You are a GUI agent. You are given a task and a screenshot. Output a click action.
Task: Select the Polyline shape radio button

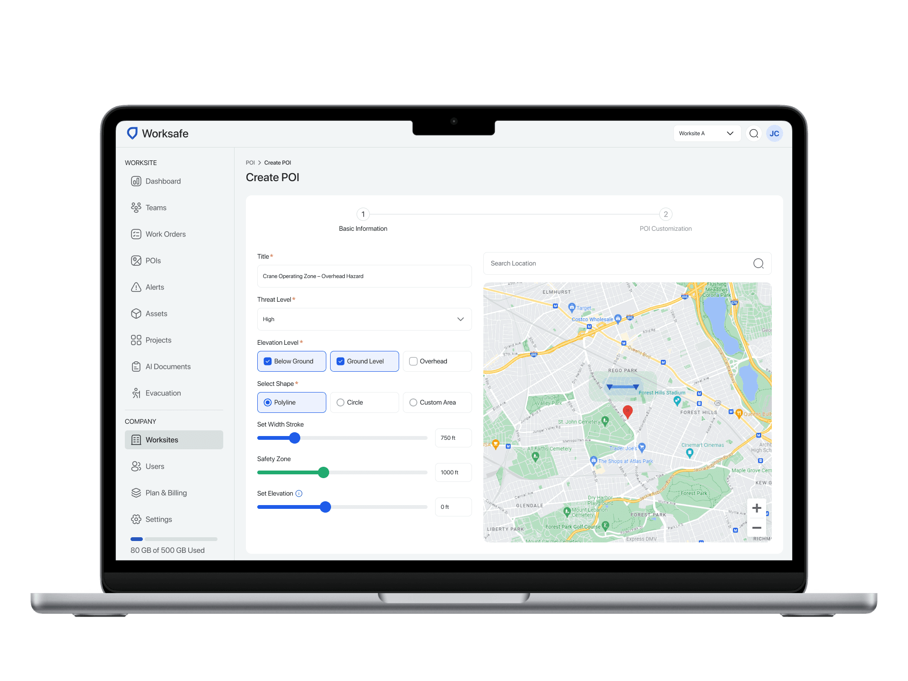click(268, 402)
